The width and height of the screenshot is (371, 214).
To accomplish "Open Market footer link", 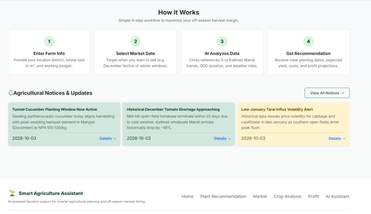I will coord(260,196).
